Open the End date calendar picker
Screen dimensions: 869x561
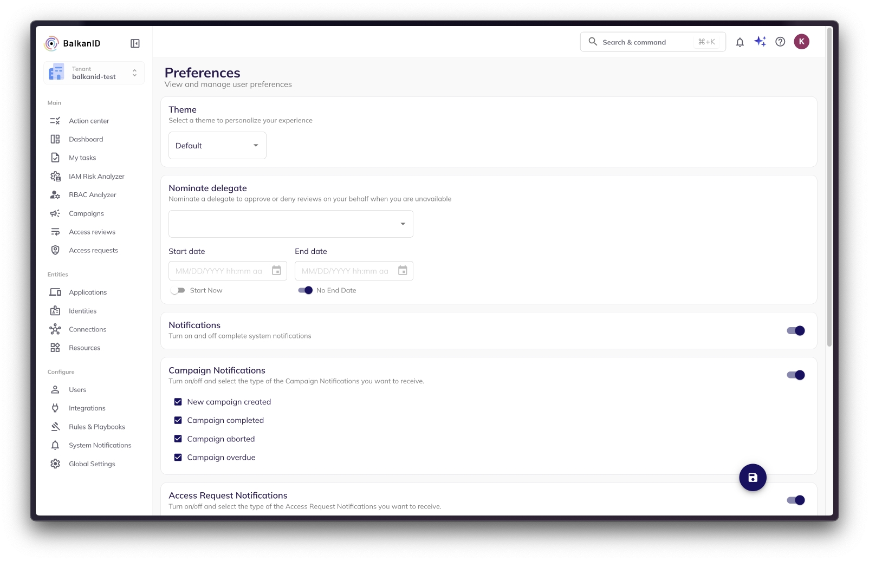pos(403,271)
